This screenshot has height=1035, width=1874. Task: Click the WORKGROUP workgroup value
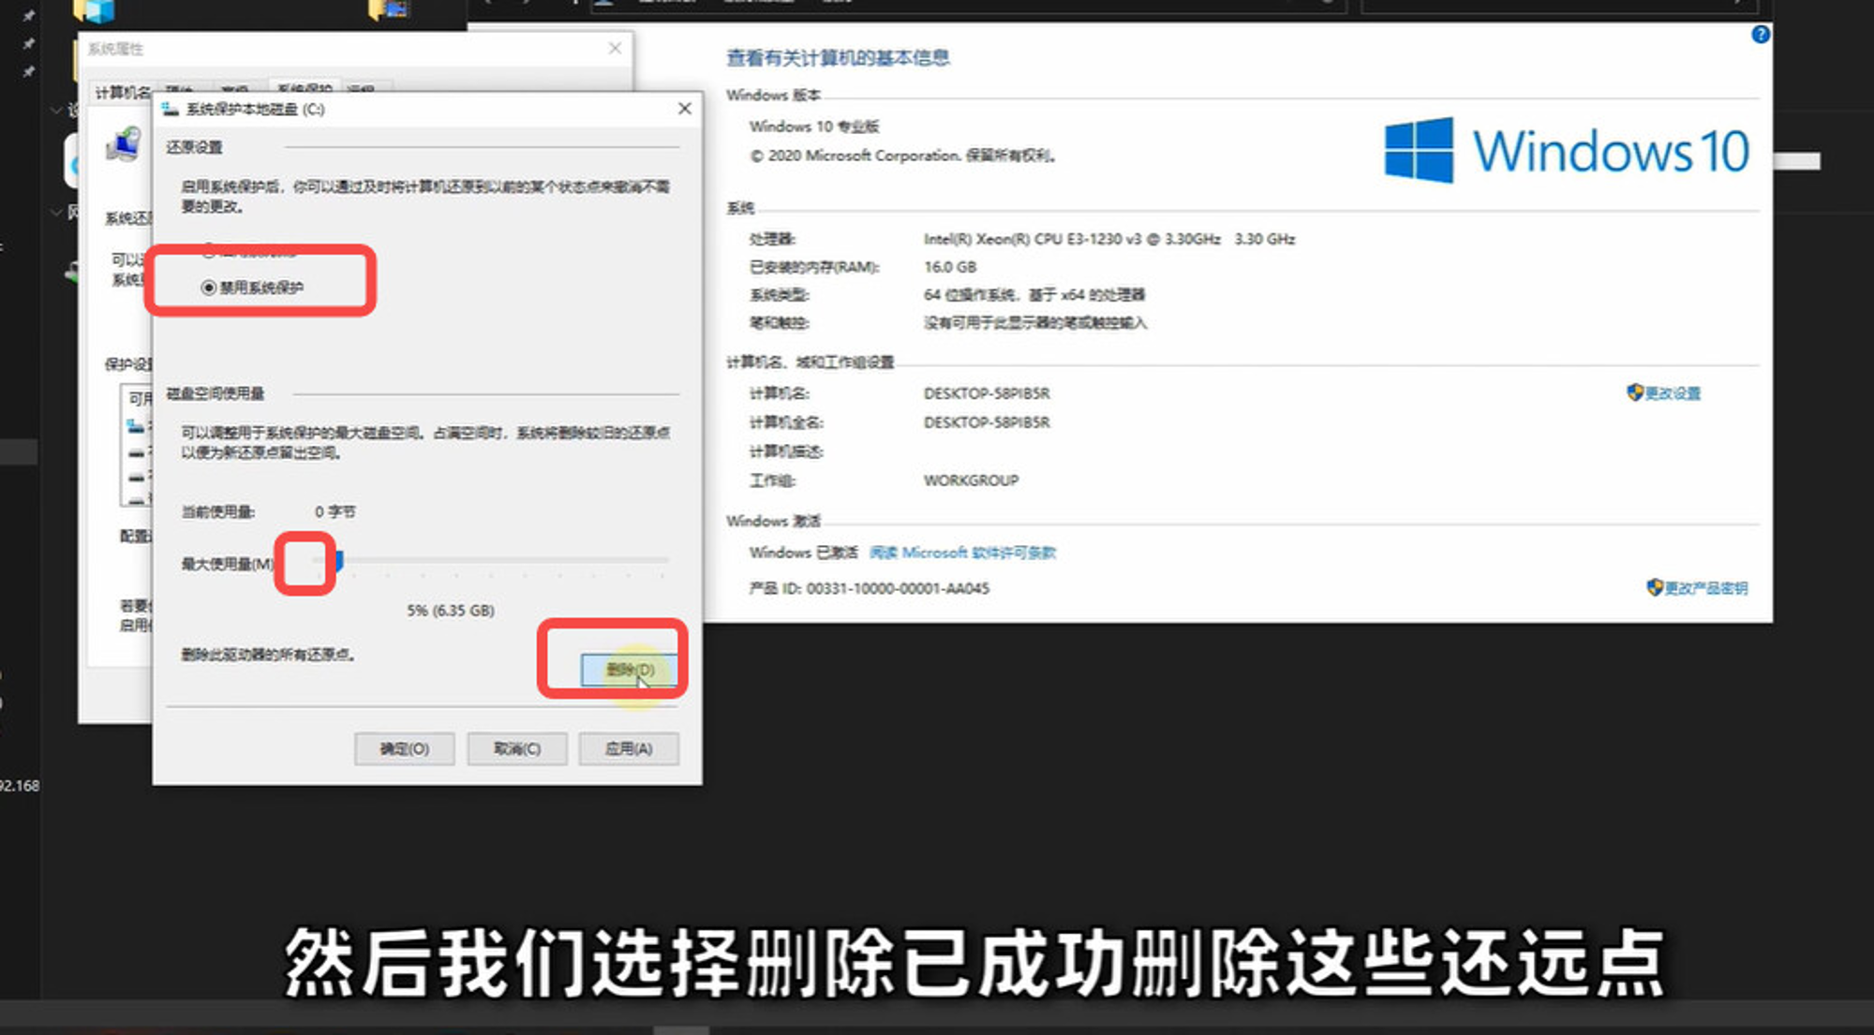pyautogui.click(x=971, y=481)
